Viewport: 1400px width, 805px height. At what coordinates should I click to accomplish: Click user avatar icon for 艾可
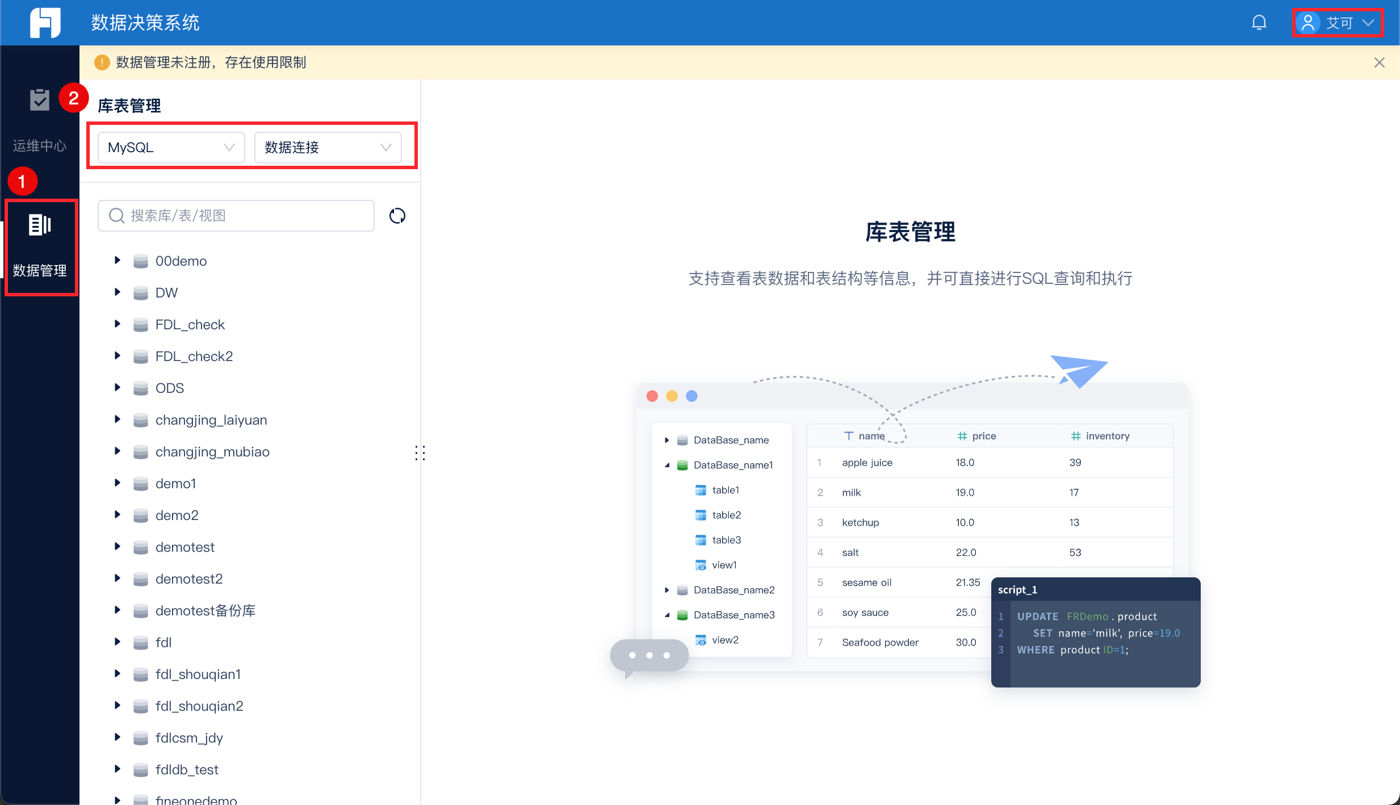coord(1307,23)
